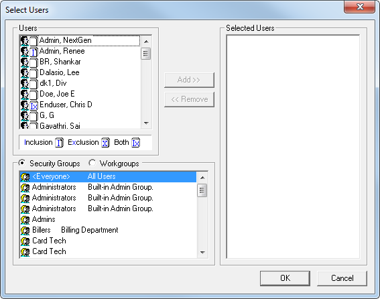The height and width of the screenshot is (299, 380).
Task: Click the Inclusion legend icon
Action: point(59,143)
